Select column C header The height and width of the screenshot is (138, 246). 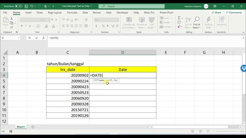pyautogui.click(x=68, y=53)
